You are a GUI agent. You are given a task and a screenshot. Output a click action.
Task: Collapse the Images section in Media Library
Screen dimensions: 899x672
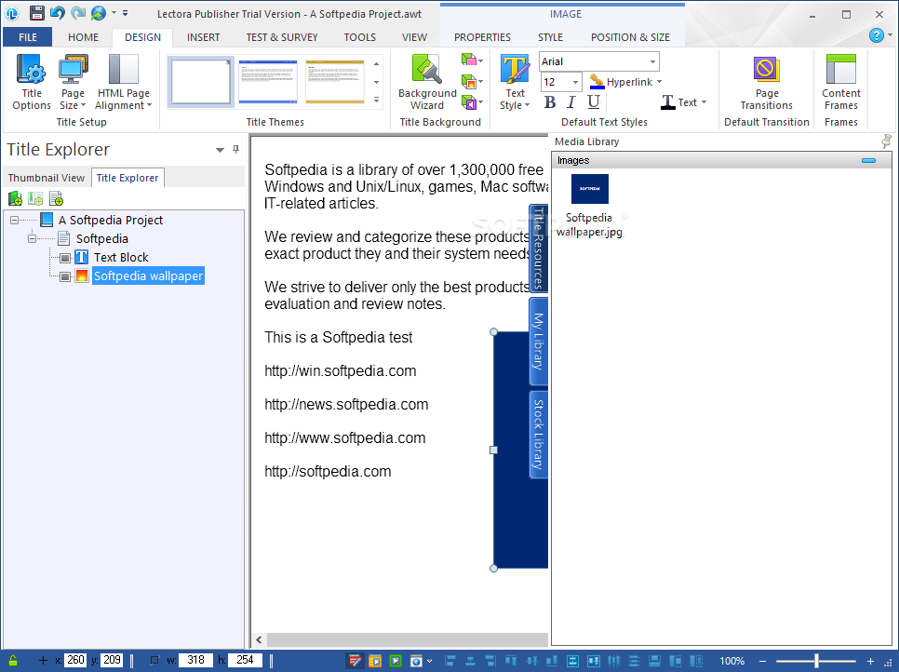pyautogui.click(x=868, y=160)
